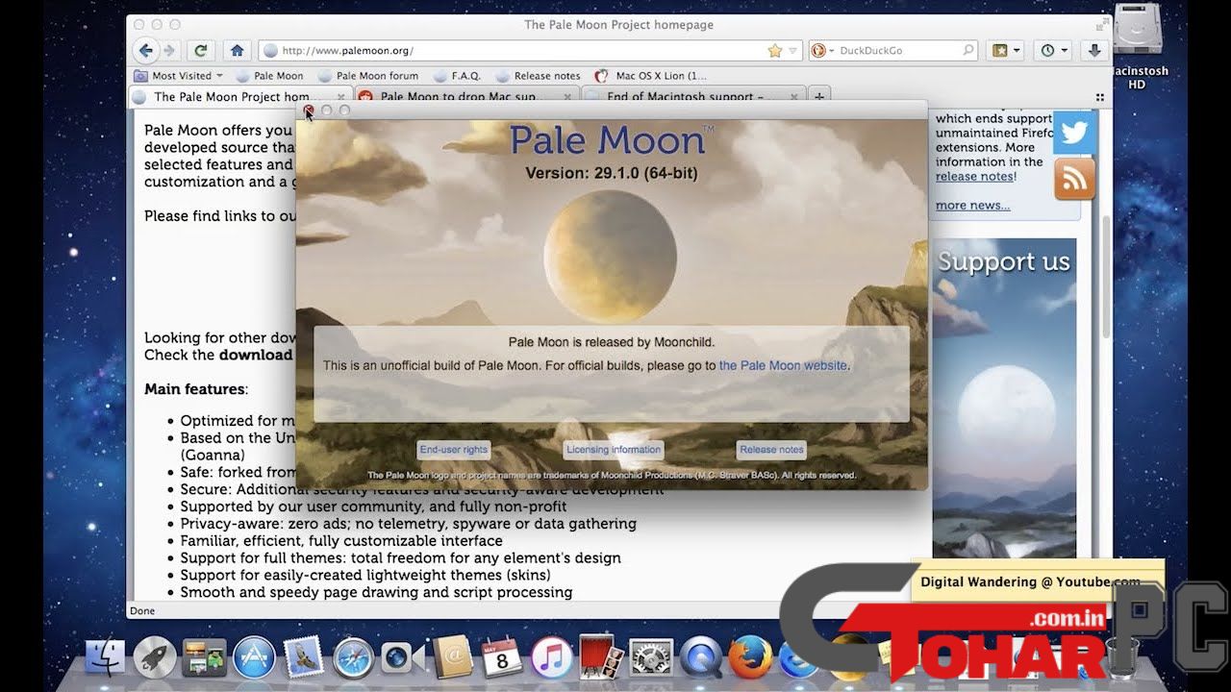Click the tab groups icon at tab bar end

tap(1100, 97)
